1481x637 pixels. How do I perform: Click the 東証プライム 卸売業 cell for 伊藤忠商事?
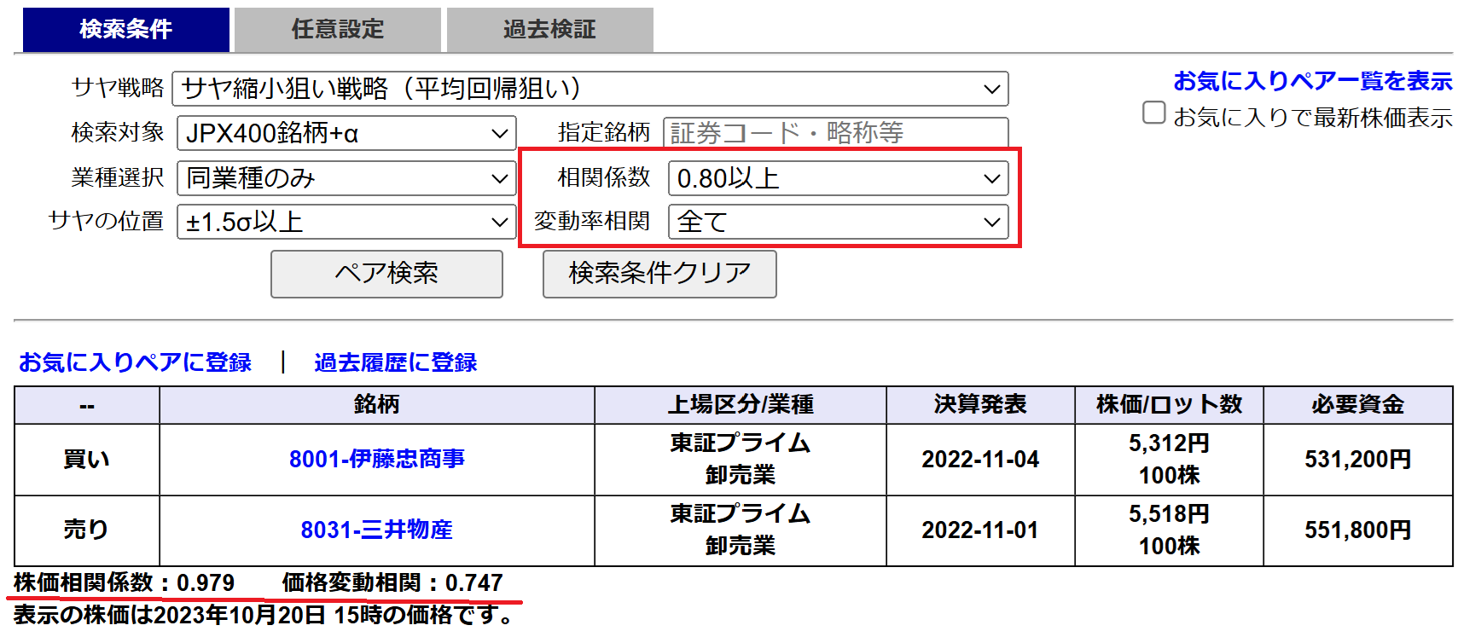740,460
